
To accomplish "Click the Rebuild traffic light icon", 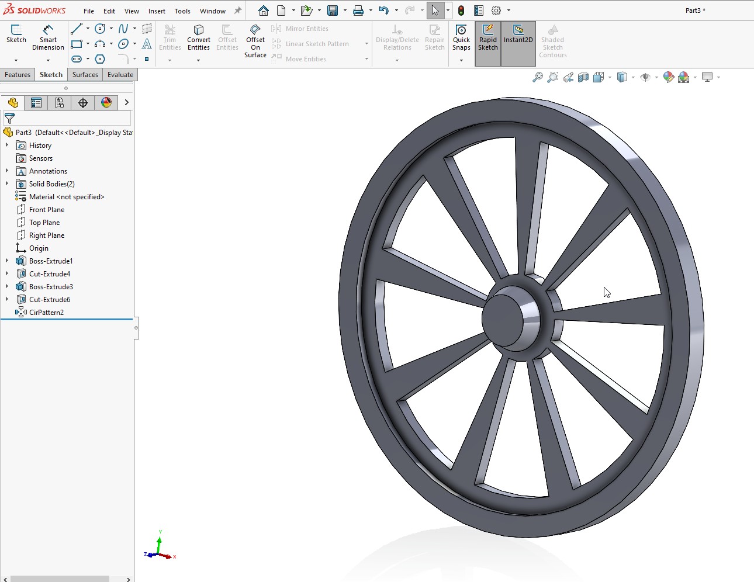I will click(461, 11).
